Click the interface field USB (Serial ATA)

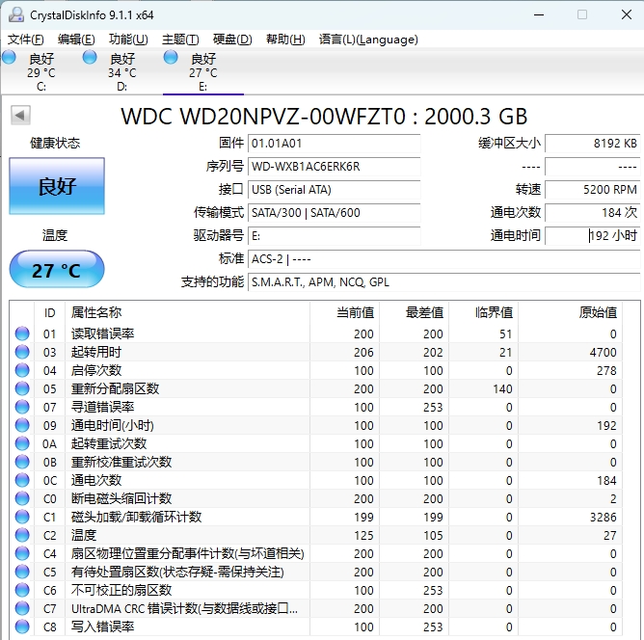pyautogui.click(x=334, y=189)
